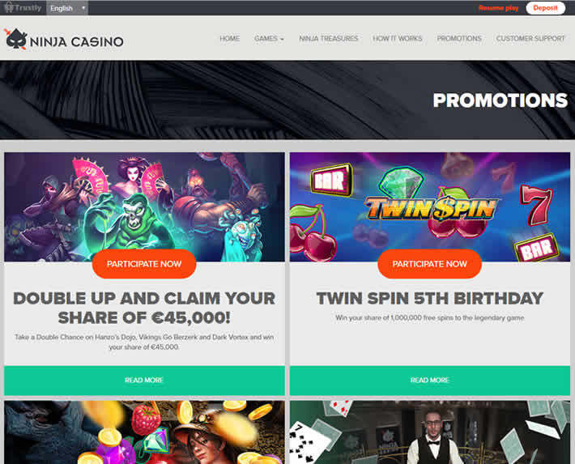
Task: Click the Deposit button
Action: click(x=545, y=8)
